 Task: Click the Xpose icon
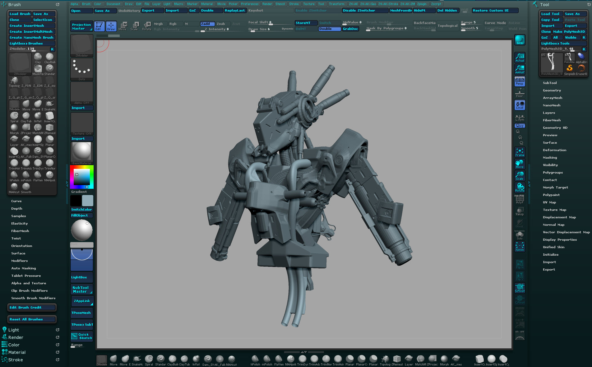(x=520, y=247)
